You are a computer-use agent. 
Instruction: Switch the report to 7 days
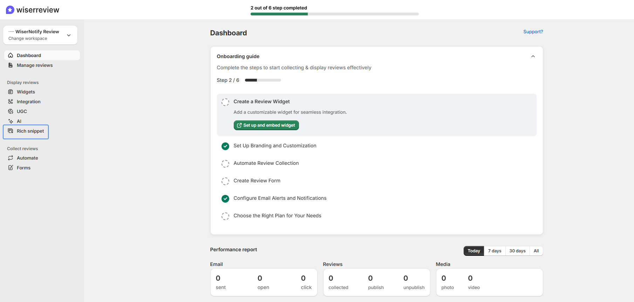pyautogui.click(x=495, y=251)
